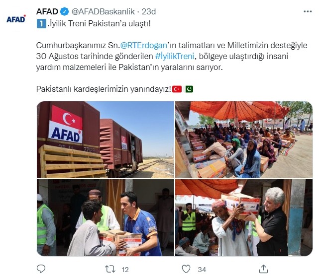This screenshot has width=321, height=280.
Task: View the AFAD train wagon photo
Action: pos(106,140)
